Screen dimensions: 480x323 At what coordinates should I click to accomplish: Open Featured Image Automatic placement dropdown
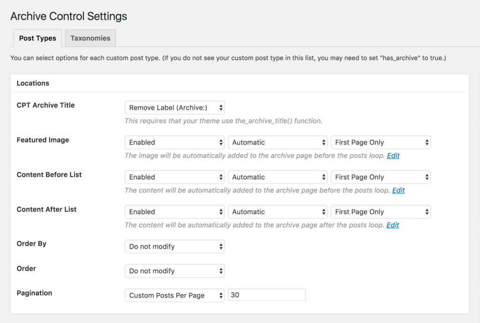point(277,143)
